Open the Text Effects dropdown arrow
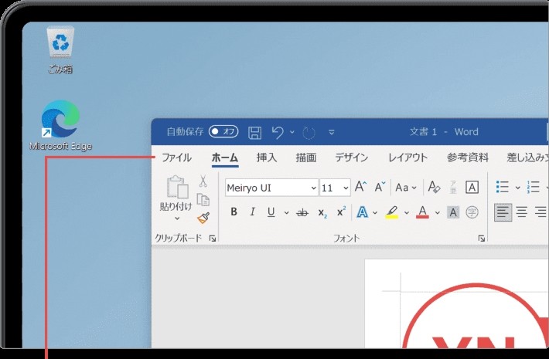 375,212
